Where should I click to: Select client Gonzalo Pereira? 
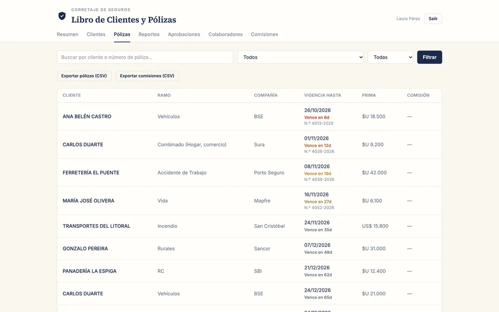tap(85, 249)
